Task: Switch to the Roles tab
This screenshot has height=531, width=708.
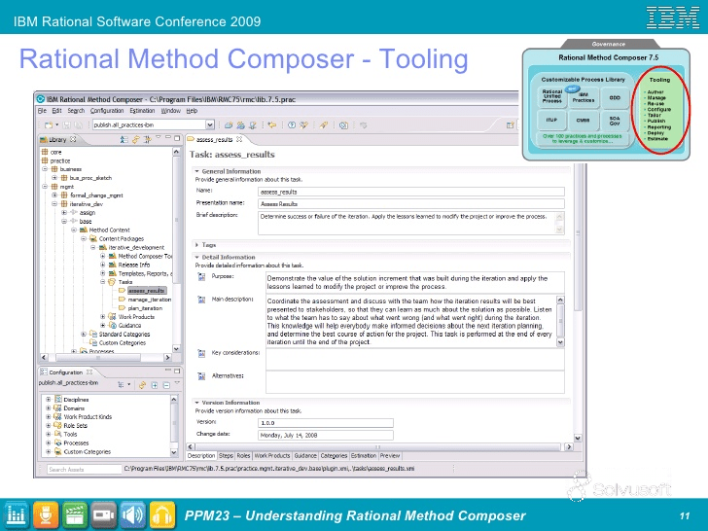Action: [243, 456]
